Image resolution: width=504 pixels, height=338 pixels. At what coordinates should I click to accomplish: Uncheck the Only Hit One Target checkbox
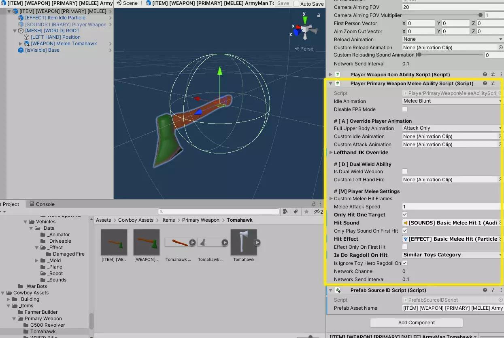405,215
